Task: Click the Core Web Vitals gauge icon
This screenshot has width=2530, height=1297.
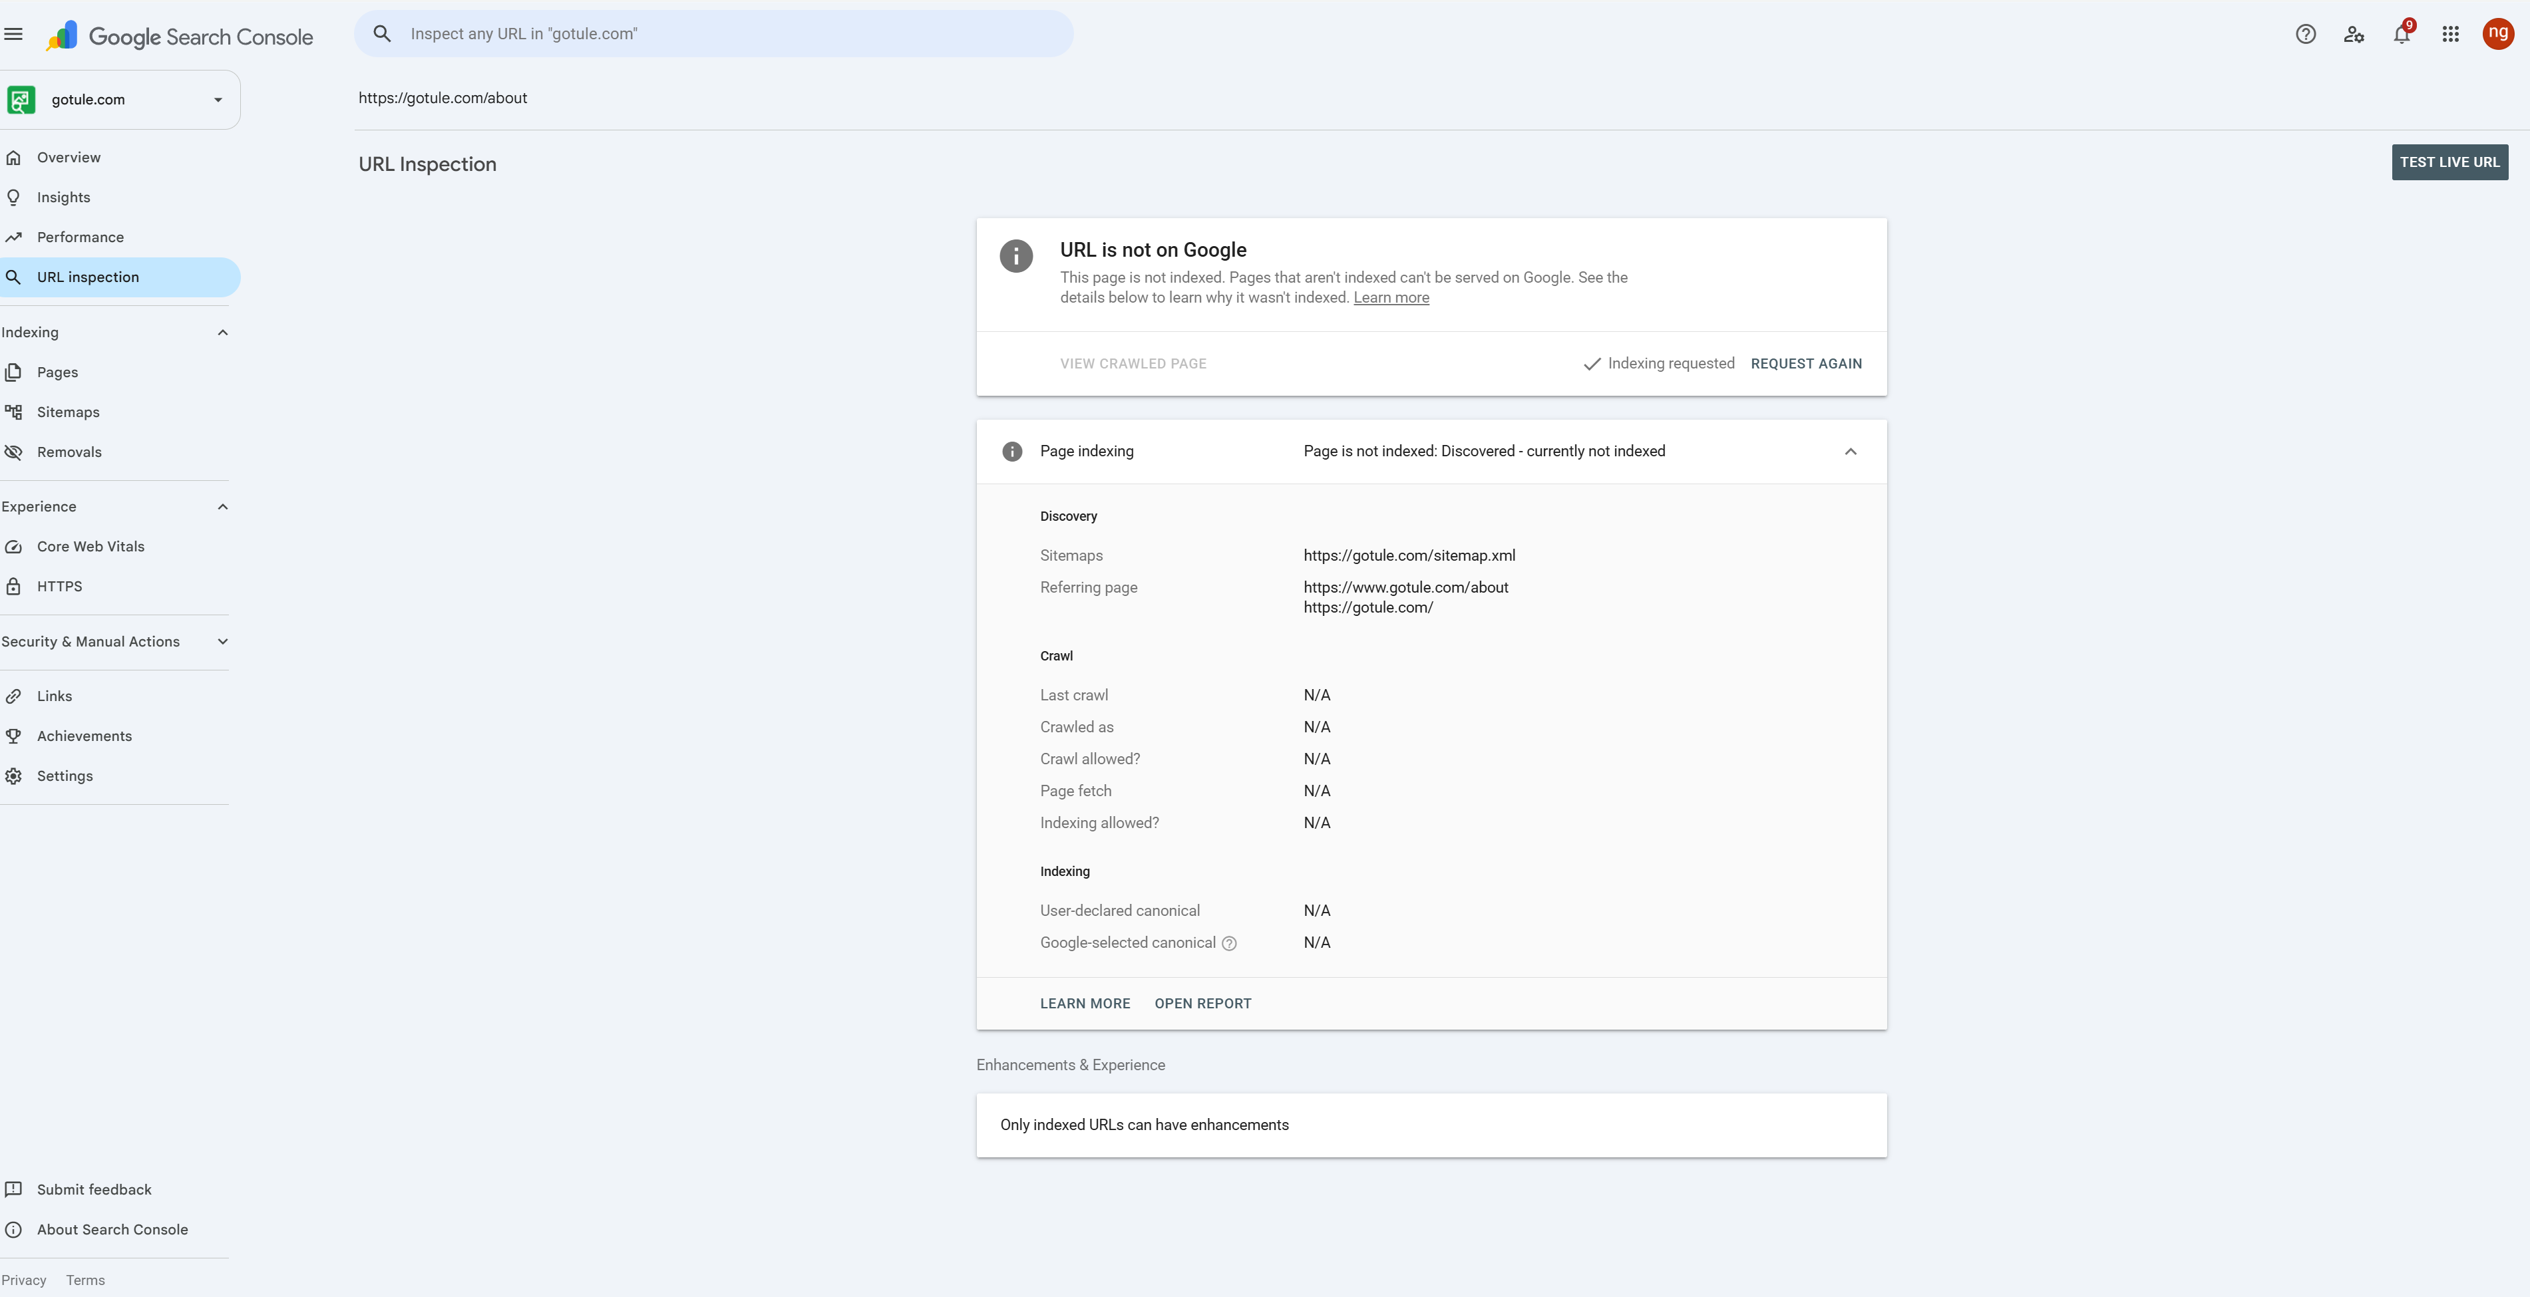Action: [x=14, y=547]
